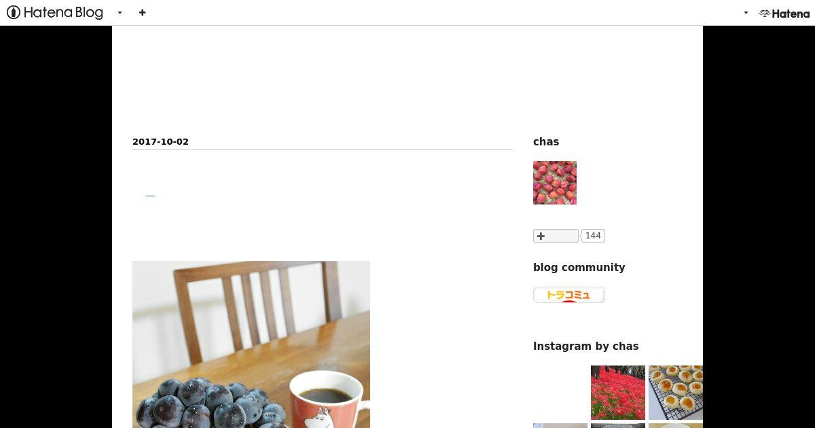Click the Instagram by chas heading
The image size is (815, 428).
click(585, 346)
